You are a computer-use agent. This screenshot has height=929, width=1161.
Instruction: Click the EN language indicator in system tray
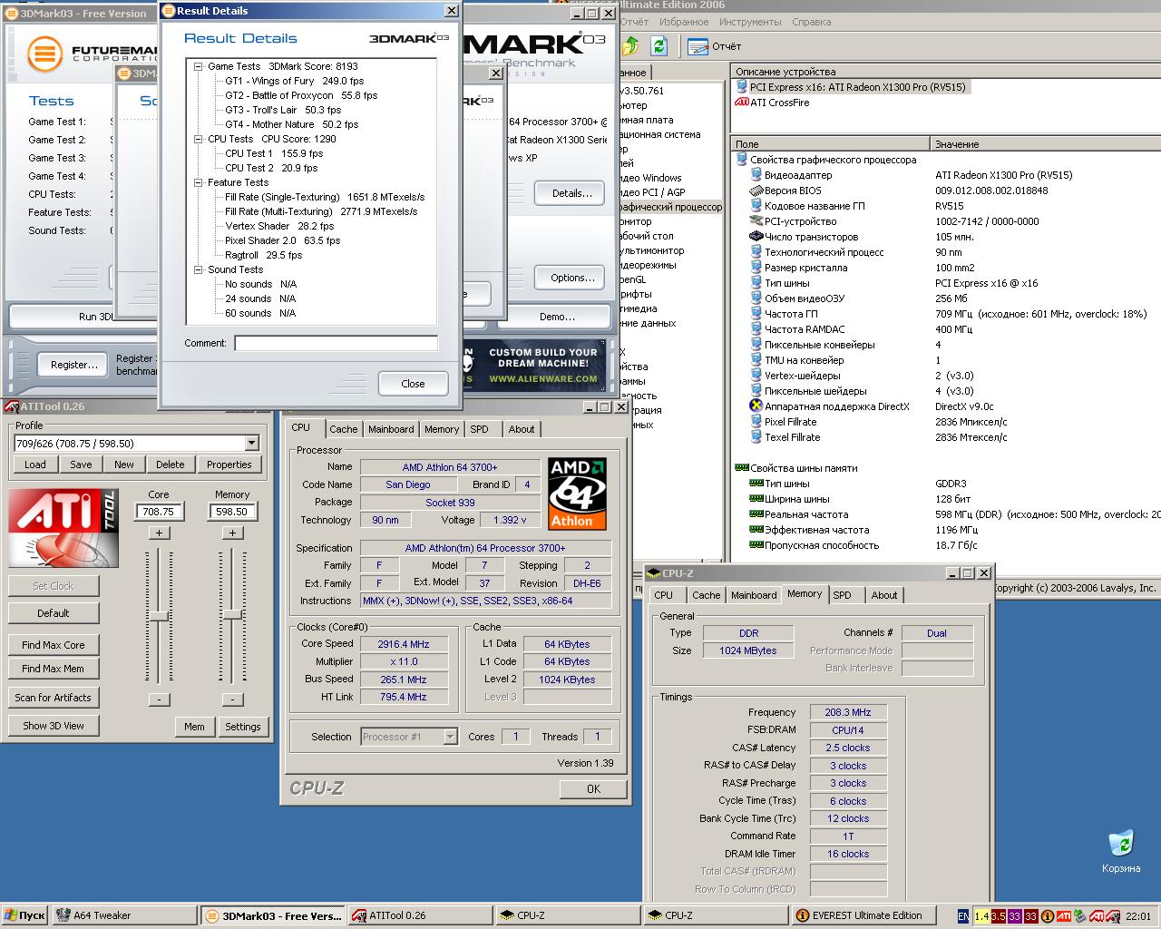coord(963,916)
